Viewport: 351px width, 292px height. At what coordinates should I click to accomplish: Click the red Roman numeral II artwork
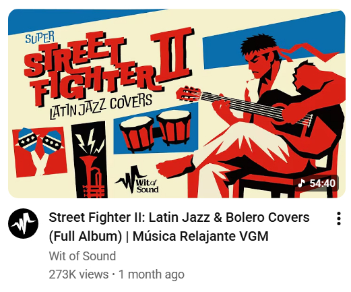tap(172, 55)
